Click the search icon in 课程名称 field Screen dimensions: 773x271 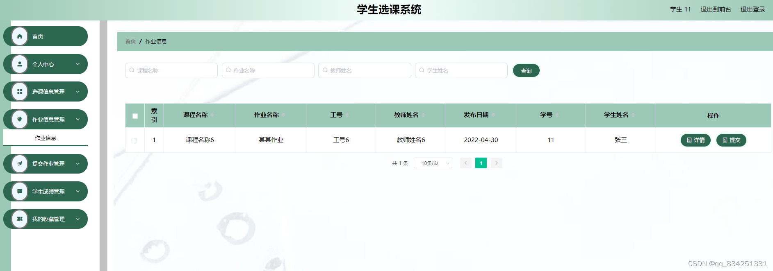[132, 70]
